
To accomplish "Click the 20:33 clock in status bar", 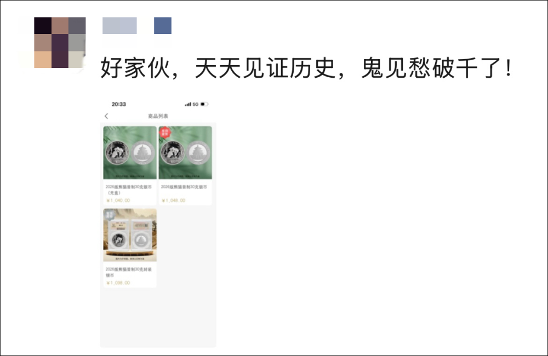I will click(119, 104).
